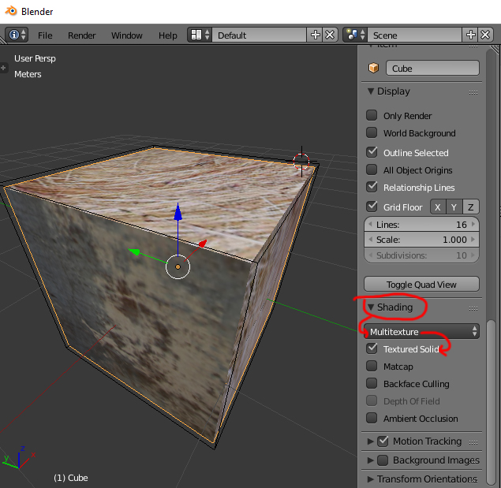Click the Shading panel drag grip
The width and height of the screenshot is (501, 488).
tap(473, 308)
